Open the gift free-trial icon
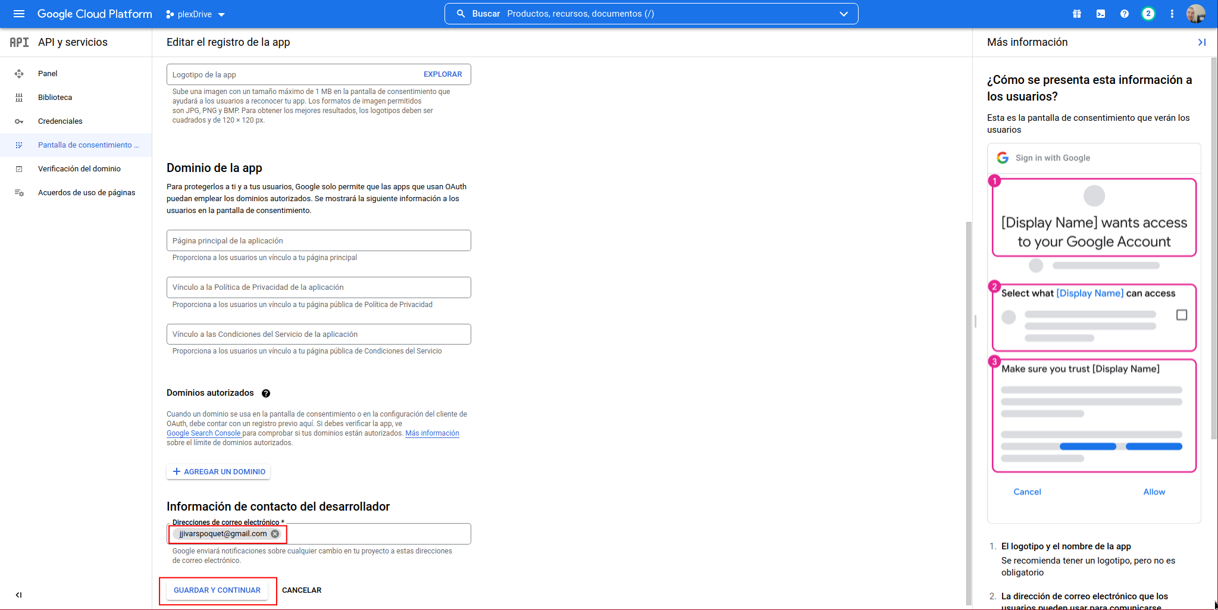Screen dimensions: 1218x610 pyautogui.click(x=1076, y=14)
